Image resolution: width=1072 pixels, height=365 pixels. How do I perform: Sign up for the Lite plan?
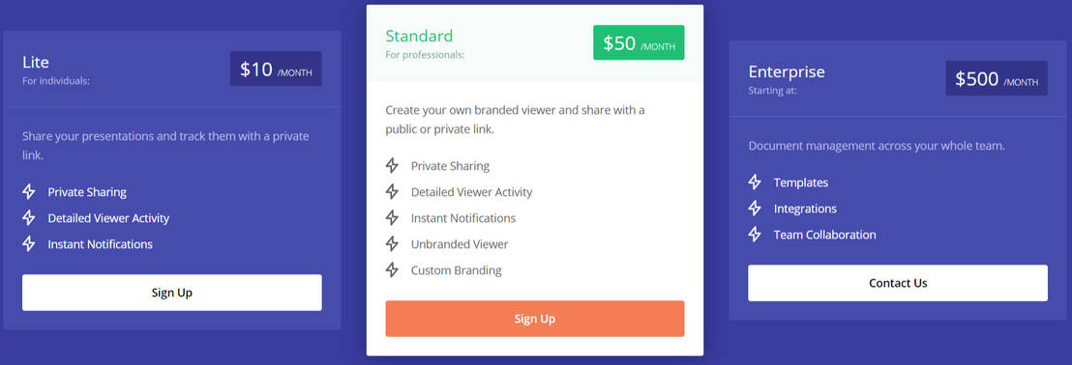pyautogui.click(x=171, y=293)
